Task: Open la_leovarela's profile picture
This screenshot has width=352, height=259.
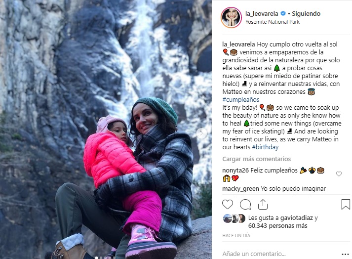Action: click(x=231, y=17)
